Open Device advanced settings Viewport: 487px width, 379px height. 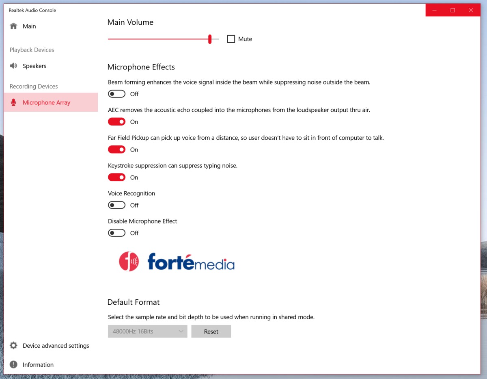click(x=56, y=346)
